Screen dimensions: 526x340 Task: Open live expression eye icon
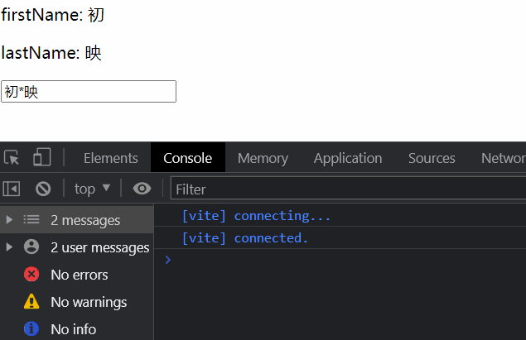[142, 189]
